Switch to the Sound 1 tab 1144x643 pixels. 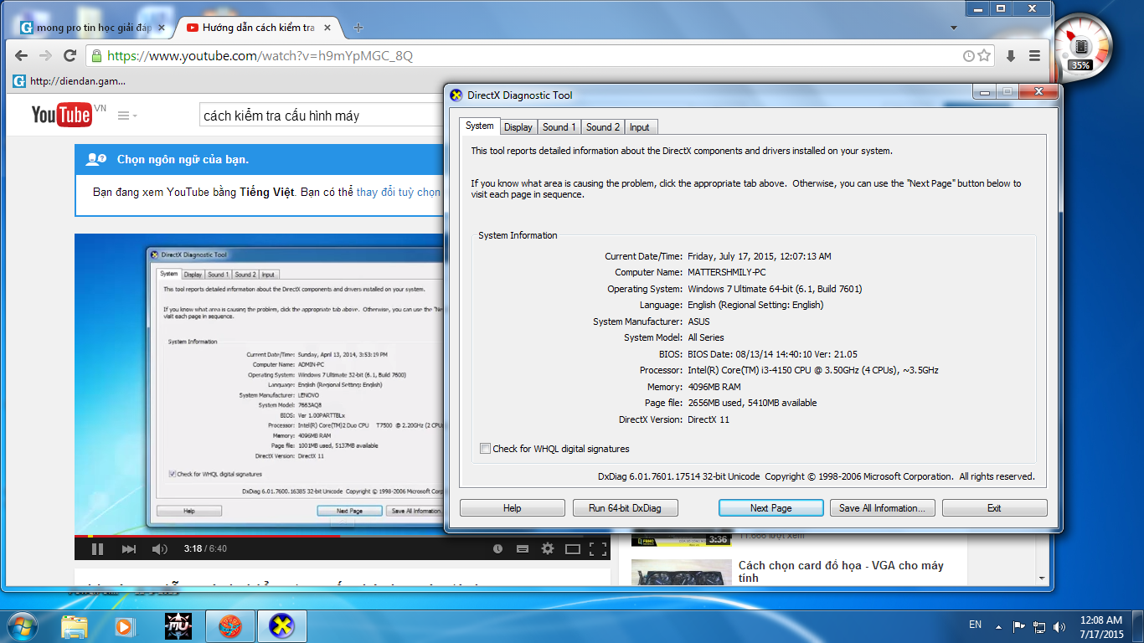(559, 127)
